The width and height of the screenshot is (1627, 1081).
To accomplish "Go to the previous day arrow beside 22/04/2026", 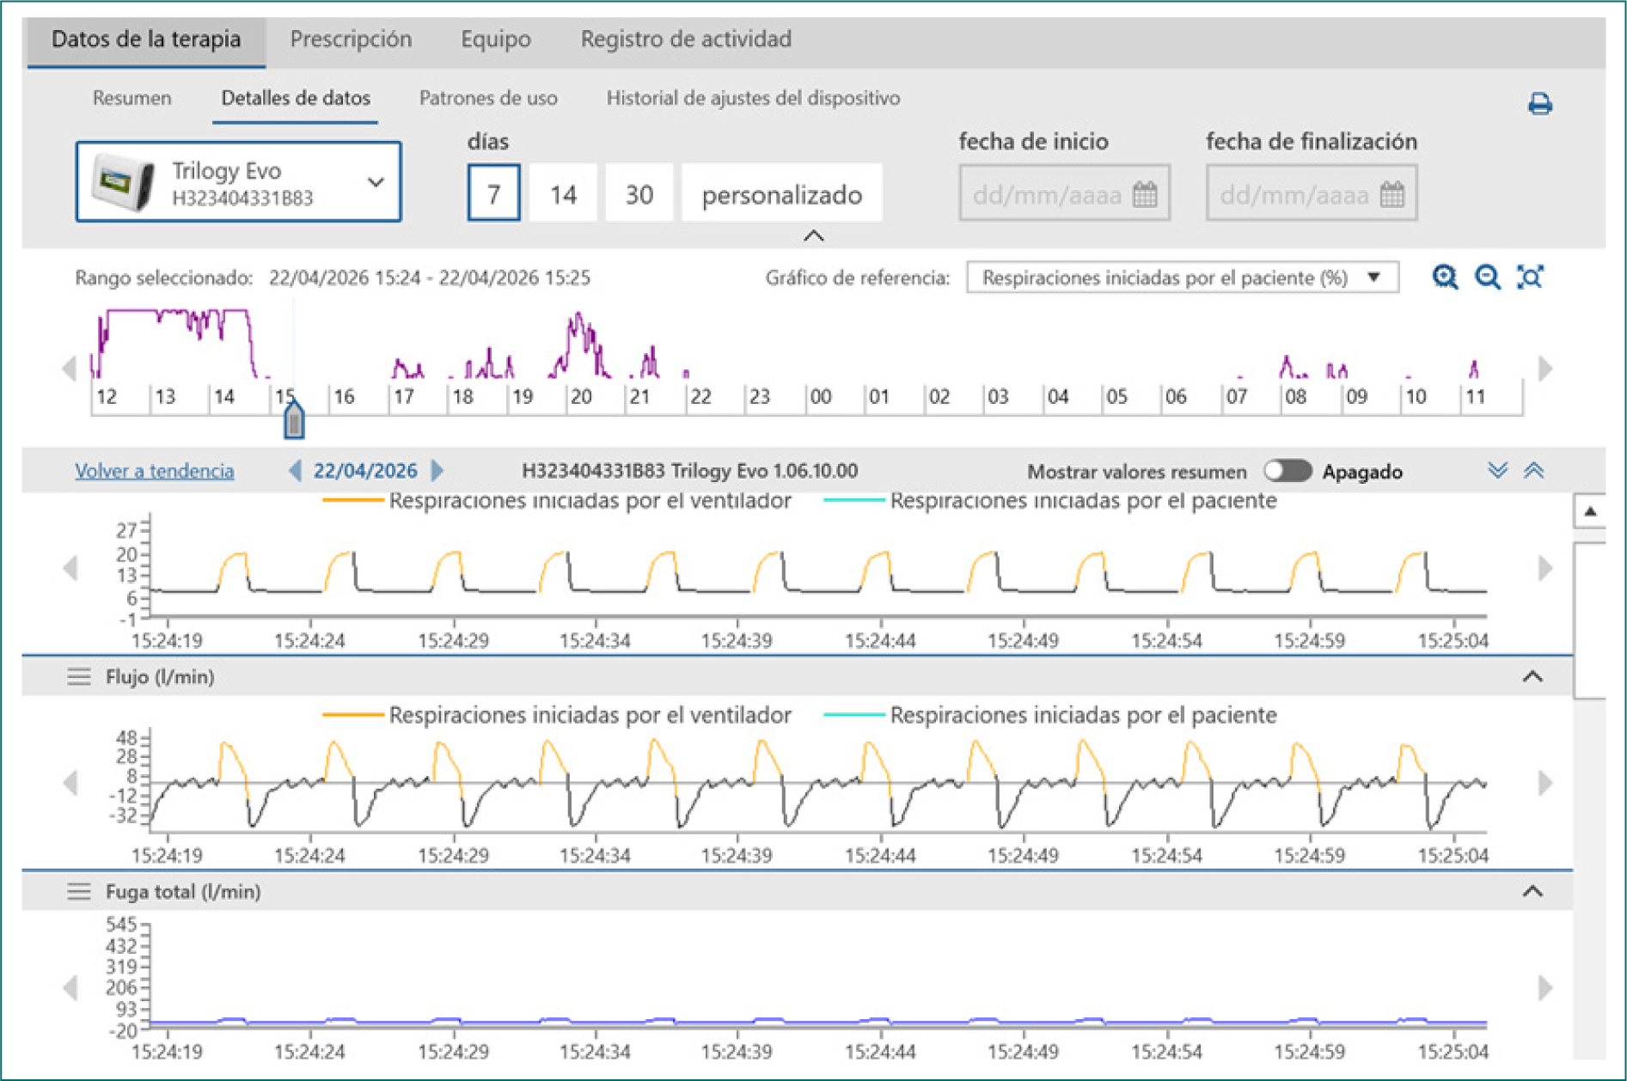I will (295, 470).
